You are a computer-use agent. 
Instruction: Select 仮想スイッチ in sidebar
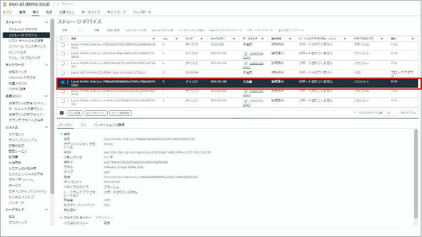(x=18, y=72)
